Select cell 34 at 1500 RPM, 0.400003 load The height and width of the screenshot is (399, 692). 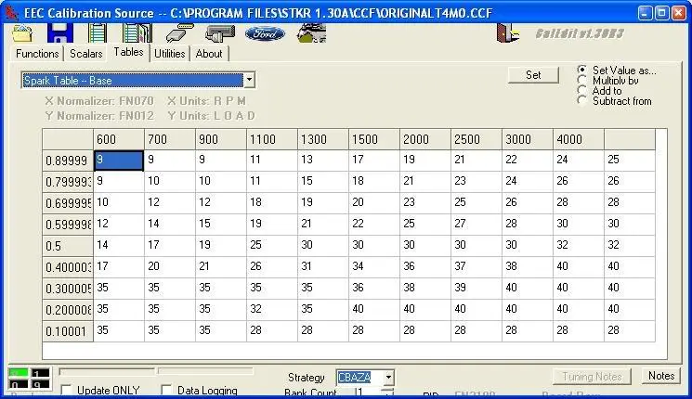coord(373,266)
